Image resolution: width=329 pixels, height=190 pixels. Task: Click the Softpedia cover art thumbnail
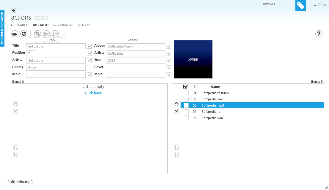tap(193, 59)
